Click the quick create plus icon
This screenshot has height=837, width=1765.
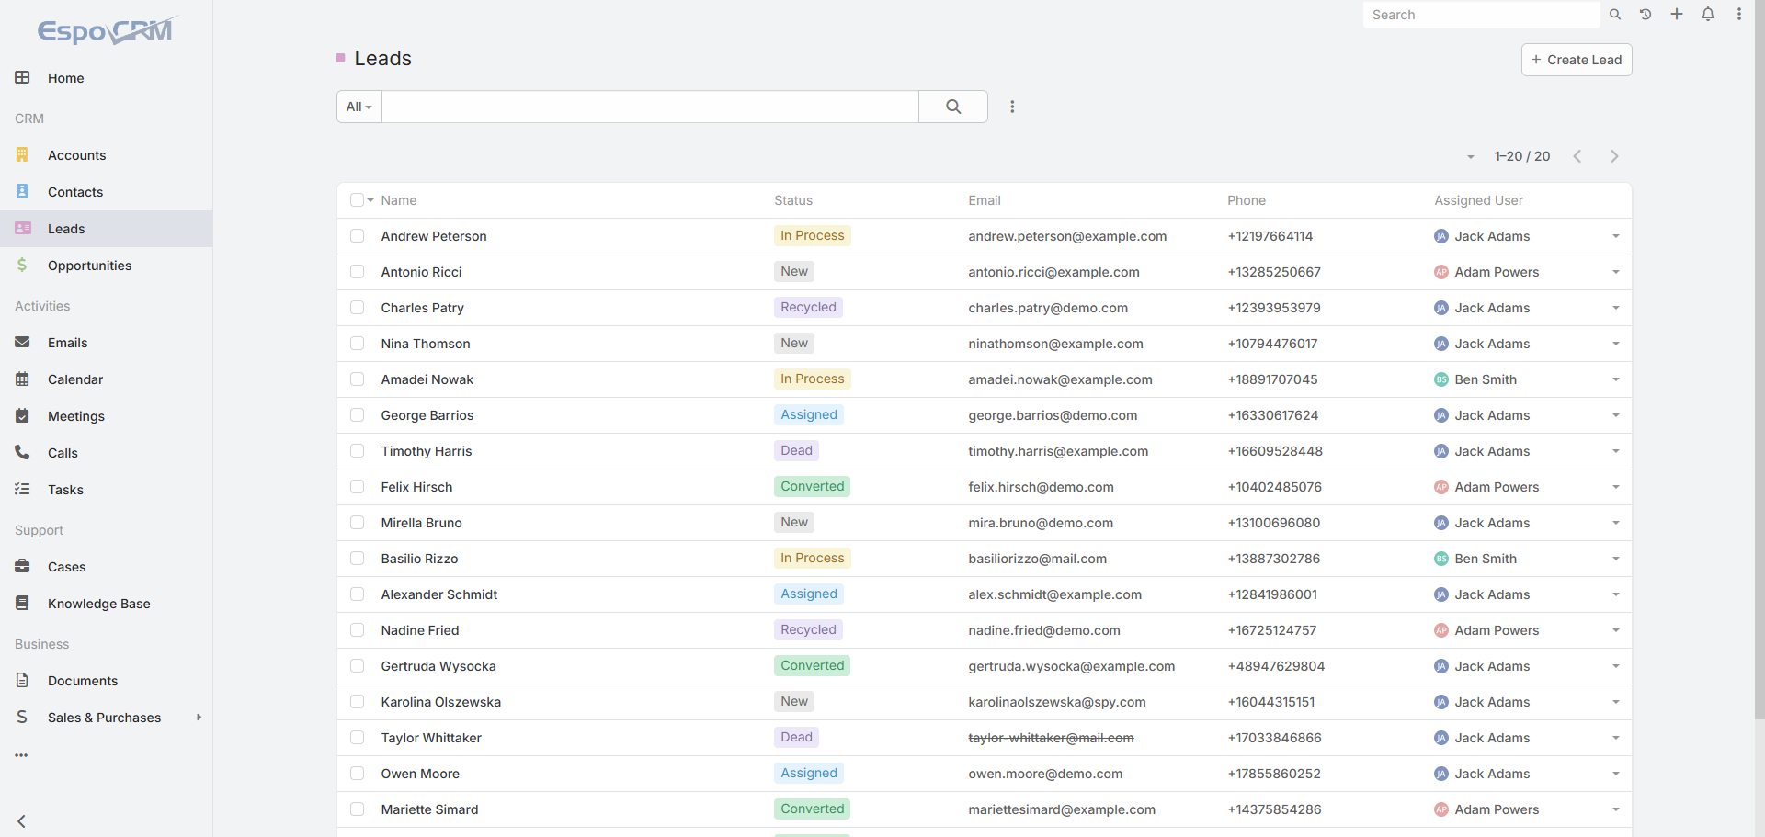(1677, 15)
